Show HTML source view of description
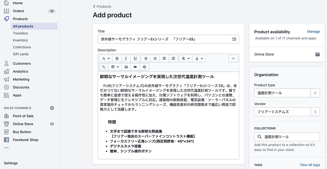The height and width of the screenshot is (169, 327). [x=233, y=58]
